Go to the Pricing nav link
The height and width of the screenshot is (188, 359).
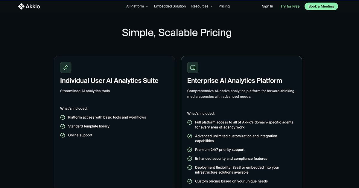pyautogui.click(x=224, y=6)
